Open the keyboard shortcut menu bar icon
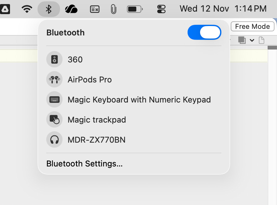Image resolution: width=277 pixels, height=205 pixels. tap(95, 9)
